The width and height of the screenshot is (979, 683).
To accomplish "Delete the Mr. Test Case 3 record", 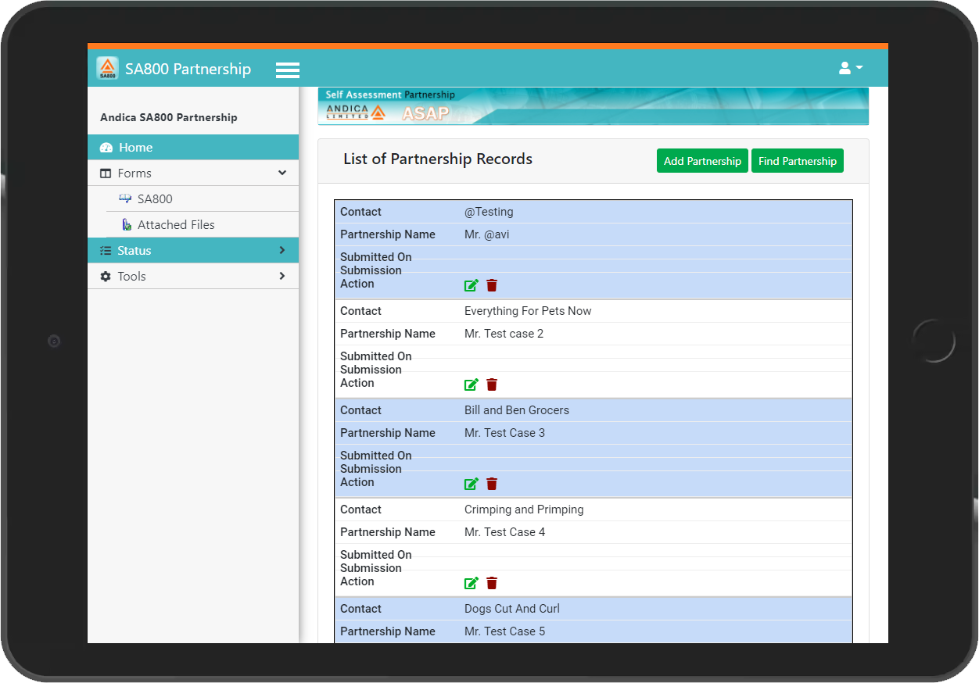I will tap(492, 484).
